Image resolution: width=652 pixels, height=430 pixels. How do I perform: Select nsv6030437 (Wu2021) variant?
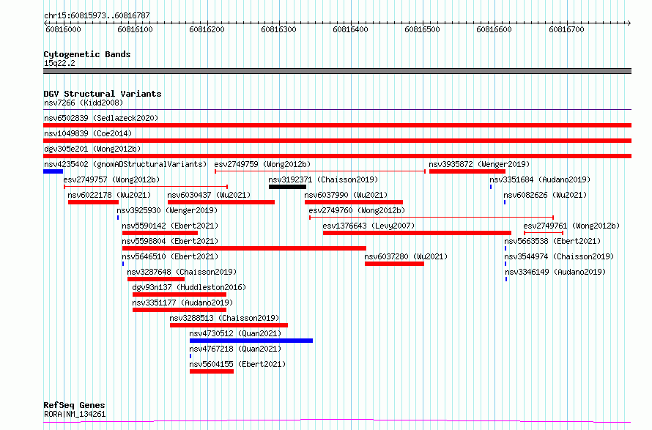click(x=210, y=195)
